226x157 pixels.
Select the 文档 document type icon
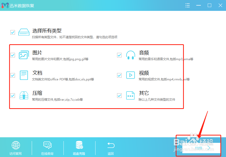pos(24,75)
